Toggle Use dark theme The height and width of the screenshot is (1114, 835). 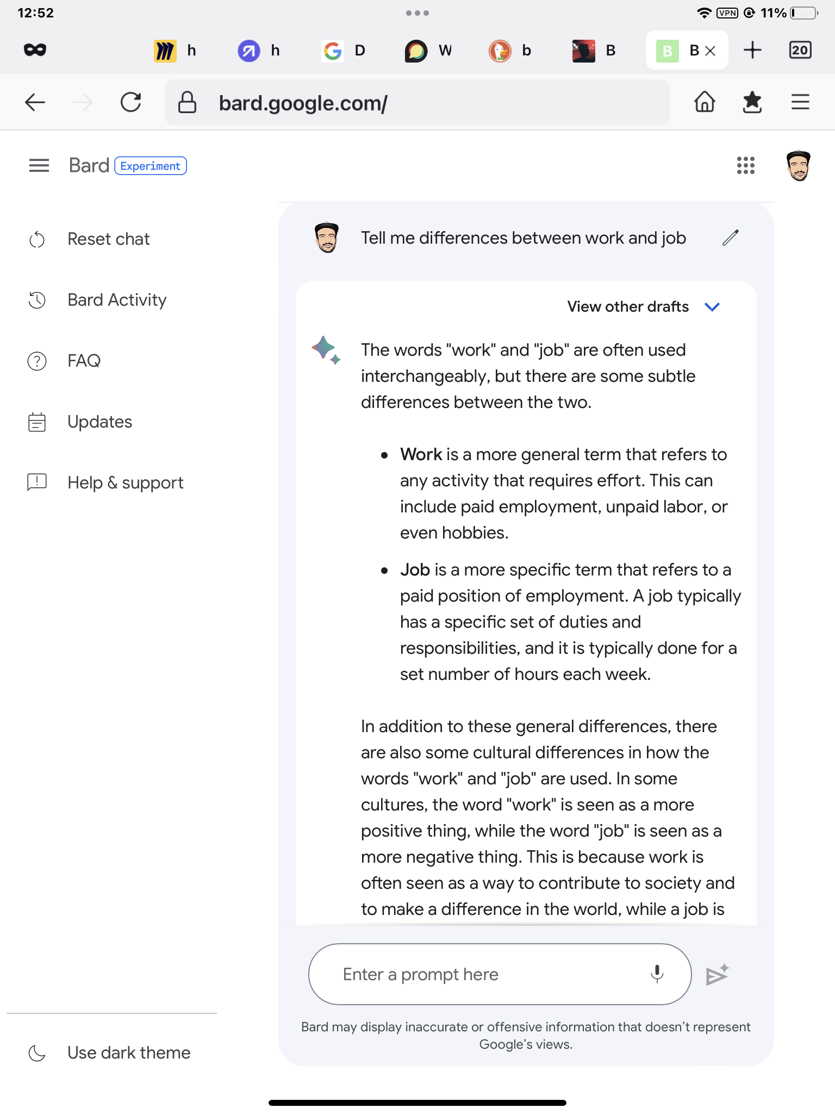click(x=128, y=1053)
